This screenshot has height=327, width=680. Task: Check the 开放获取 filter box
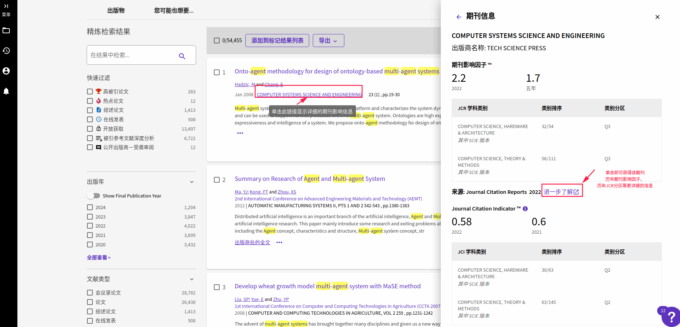click(90, 129)
